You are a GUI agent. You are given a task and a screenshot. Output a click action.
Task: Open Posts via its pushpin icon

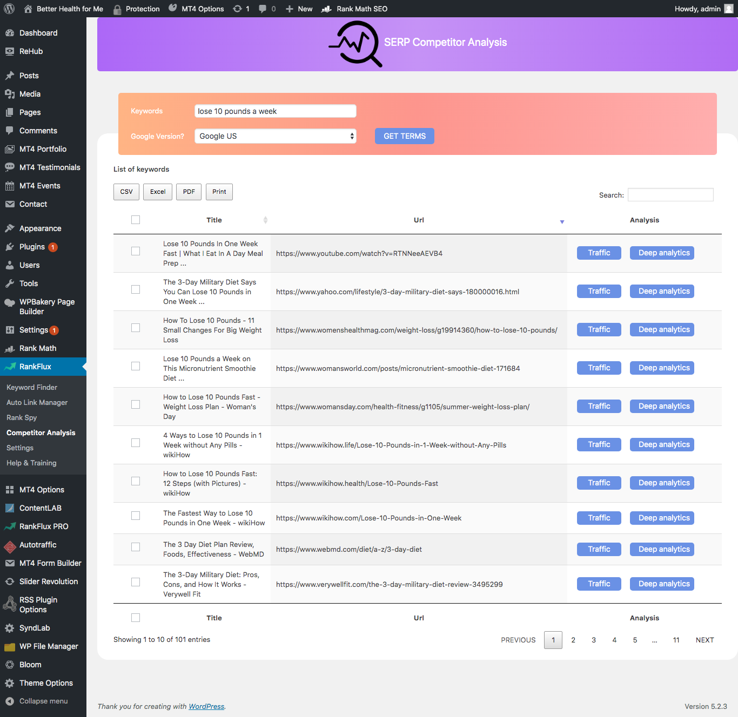pyautogui.click(x=10, y=76)
